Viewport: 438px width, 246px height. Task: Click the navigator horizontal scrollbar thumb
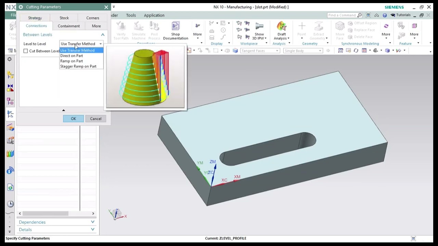click(x=46, y=214)
